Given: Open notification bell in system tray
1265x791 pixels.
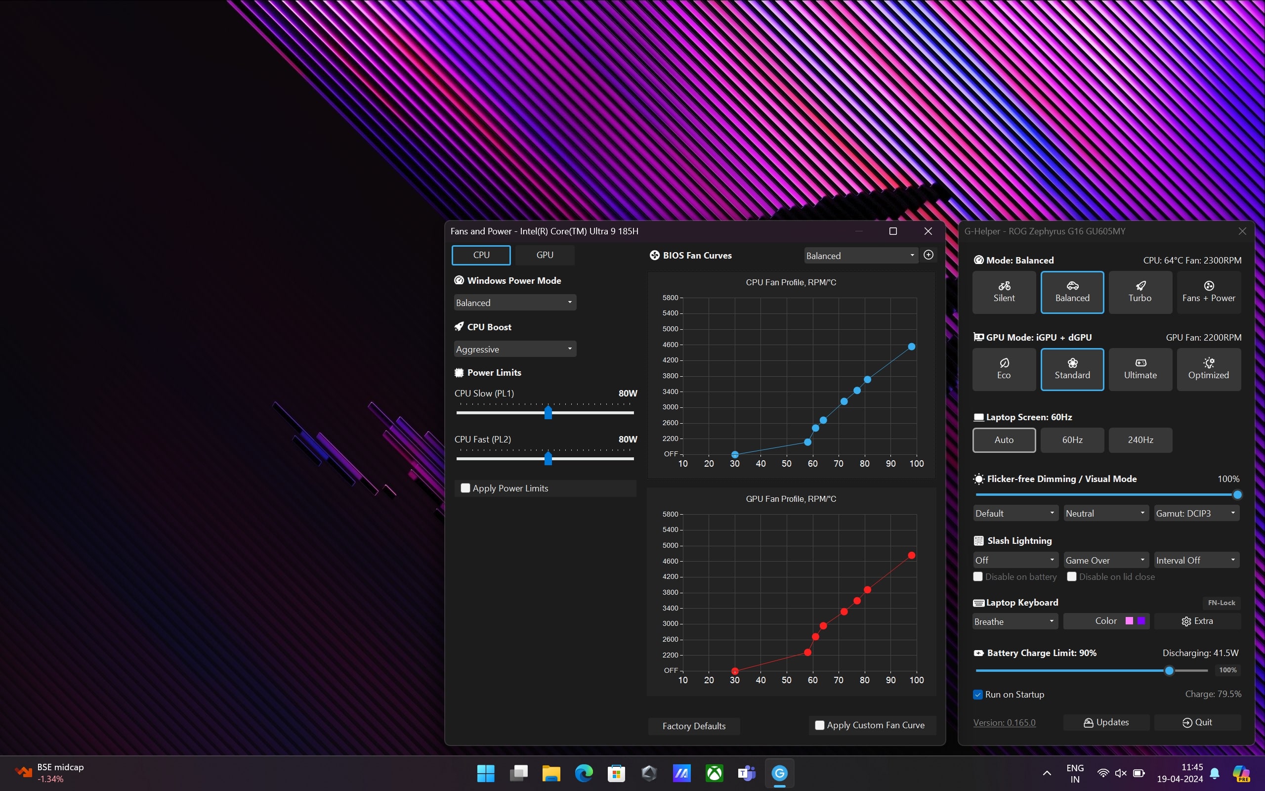Looking at the screenshot, I should [x=1215, y=773].
